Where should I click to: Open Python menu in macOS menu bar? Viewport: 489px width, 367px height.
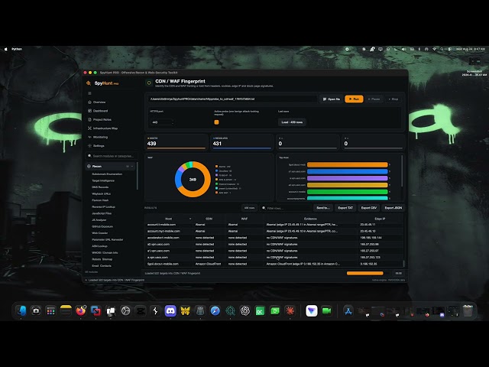pyautogui.click(x=17, y=49)
